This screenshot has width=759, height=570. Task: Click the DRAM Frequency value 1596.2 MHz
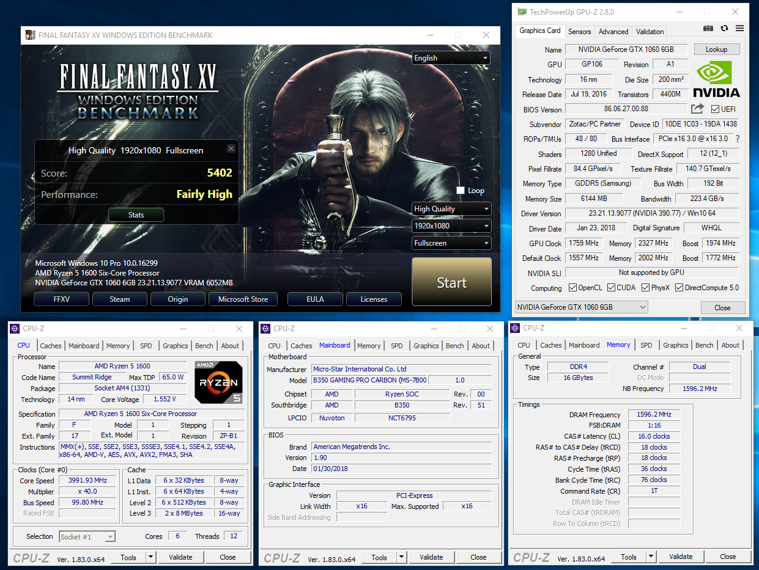653,415
